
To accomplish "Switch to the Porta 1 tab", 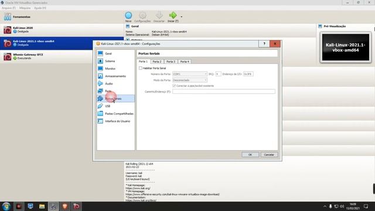I will (143, 62).
